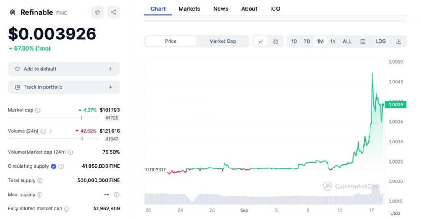Click info icon by Fully diluted market cap

67,209
